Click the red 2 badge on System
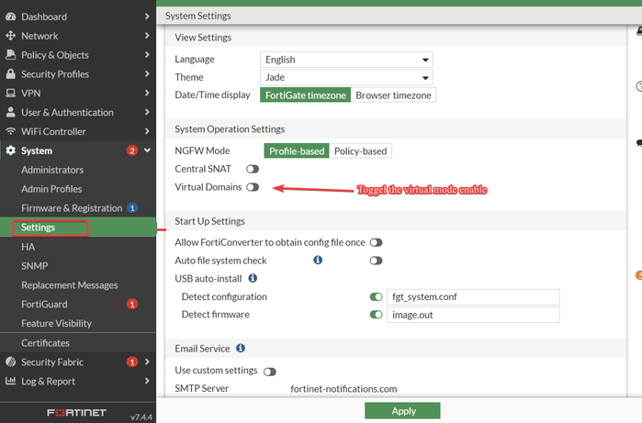Image resolution: width=642 pixels, height=423 pixels. pyautogui.click(x=132, y=150)
